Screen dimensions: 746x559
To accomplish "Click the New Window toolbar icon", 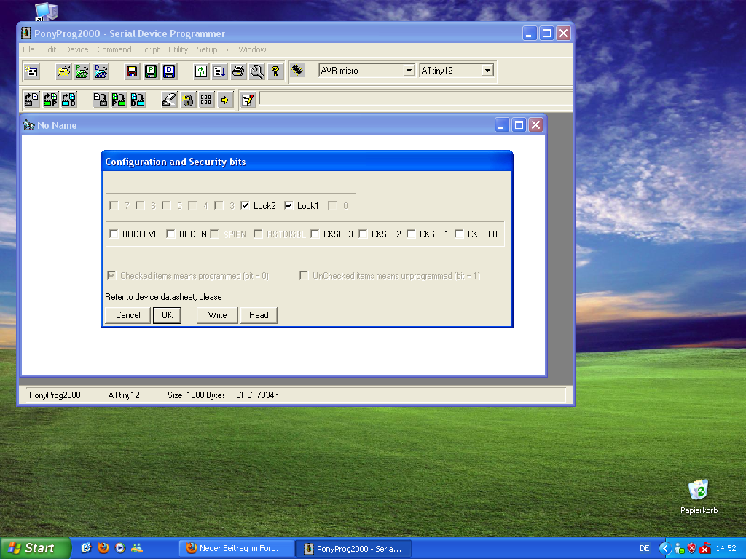I will [32, 71].
